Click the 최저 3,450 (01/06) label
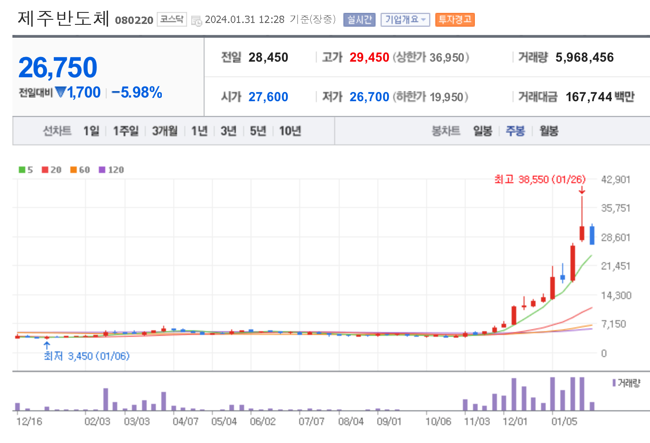This screenshot has width=650, height=443. click(87, 356)
